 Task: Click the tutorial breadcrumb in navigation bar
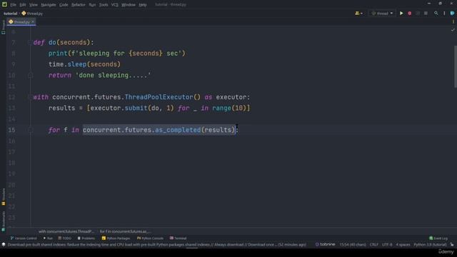pyautogui.click(x=11, y=14)
